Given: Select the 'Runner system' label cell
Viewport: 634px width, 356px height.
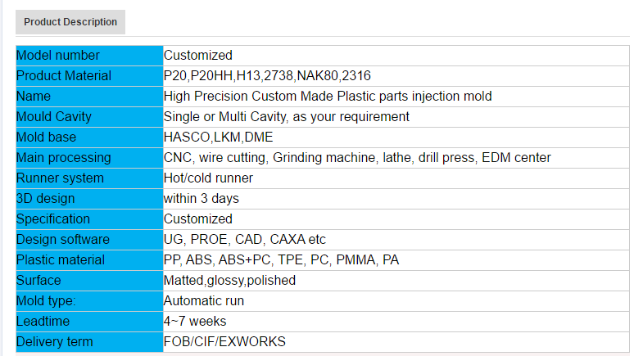Looking at the screenshot, I should (89, 178).
